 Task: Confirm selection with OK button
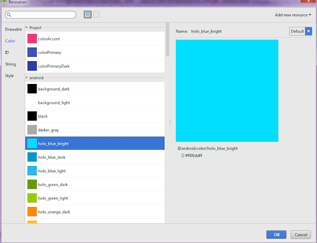276,235
